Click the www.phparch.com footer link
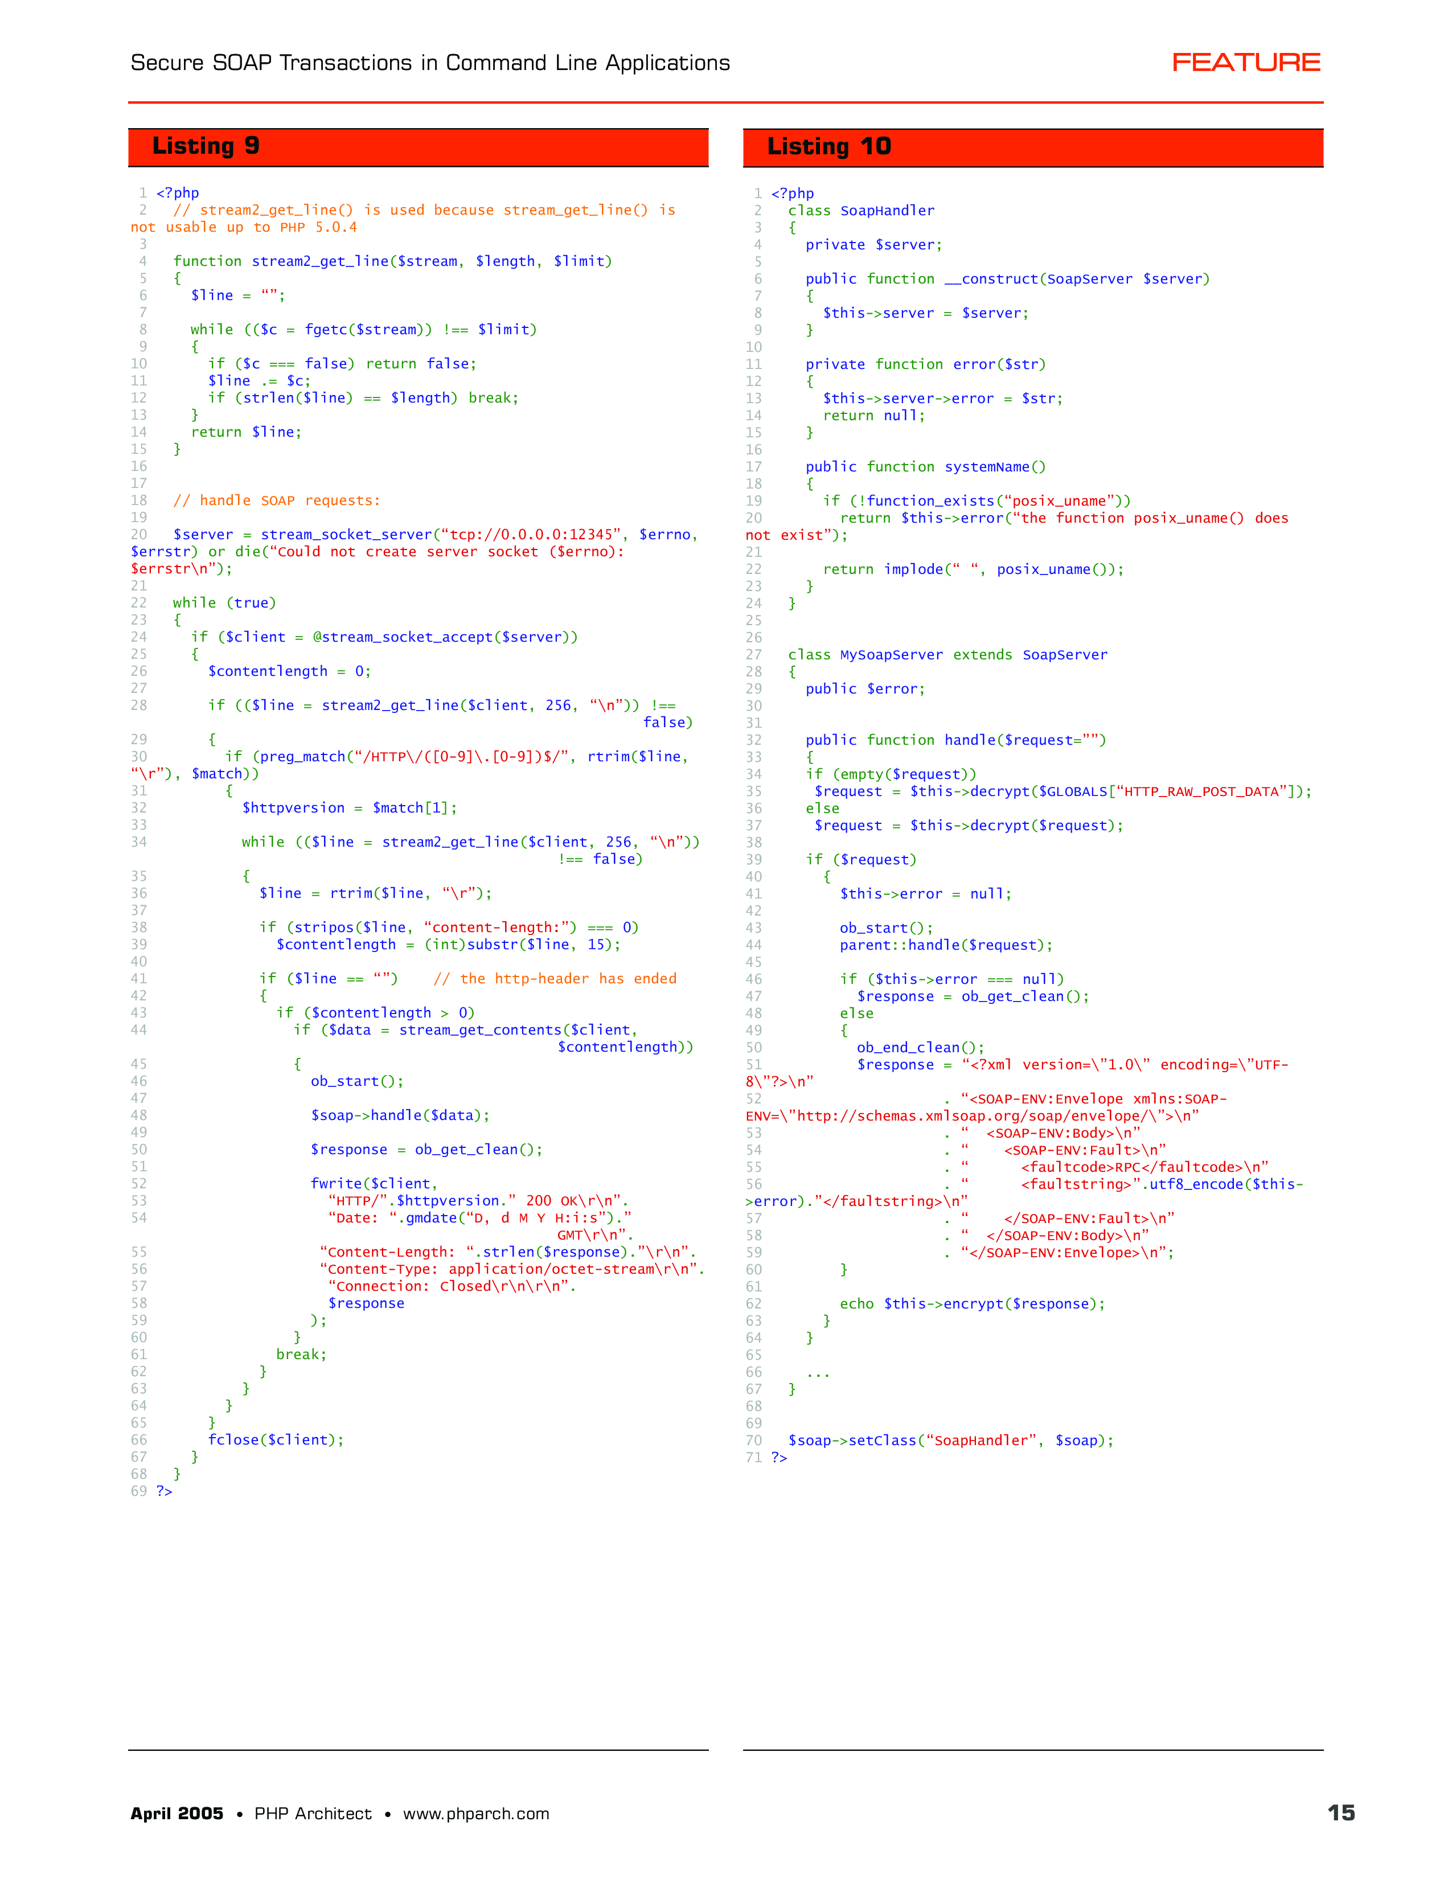1452x1879 pixels. [475, 1814]
